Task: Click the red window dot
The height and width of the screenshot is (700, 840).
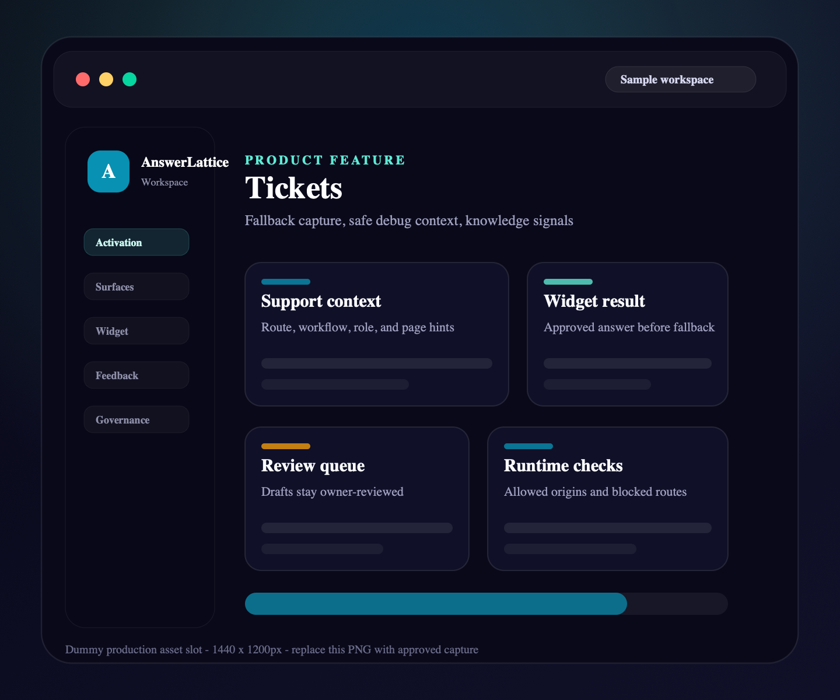Action: point(83,79)
